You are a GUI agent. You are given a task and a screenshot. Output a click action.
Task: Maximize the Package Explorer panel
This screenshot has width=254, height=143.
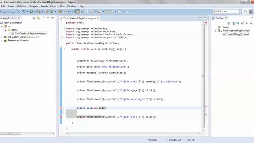(x=52, y=18)
